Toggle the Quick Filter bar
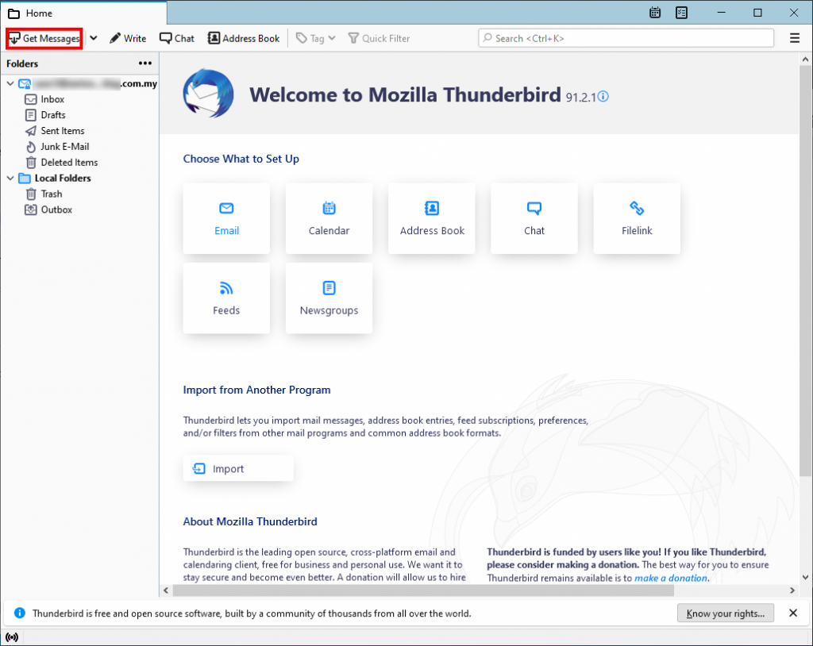This screenshot has width=813, height=646. click(x=379, y=38)
